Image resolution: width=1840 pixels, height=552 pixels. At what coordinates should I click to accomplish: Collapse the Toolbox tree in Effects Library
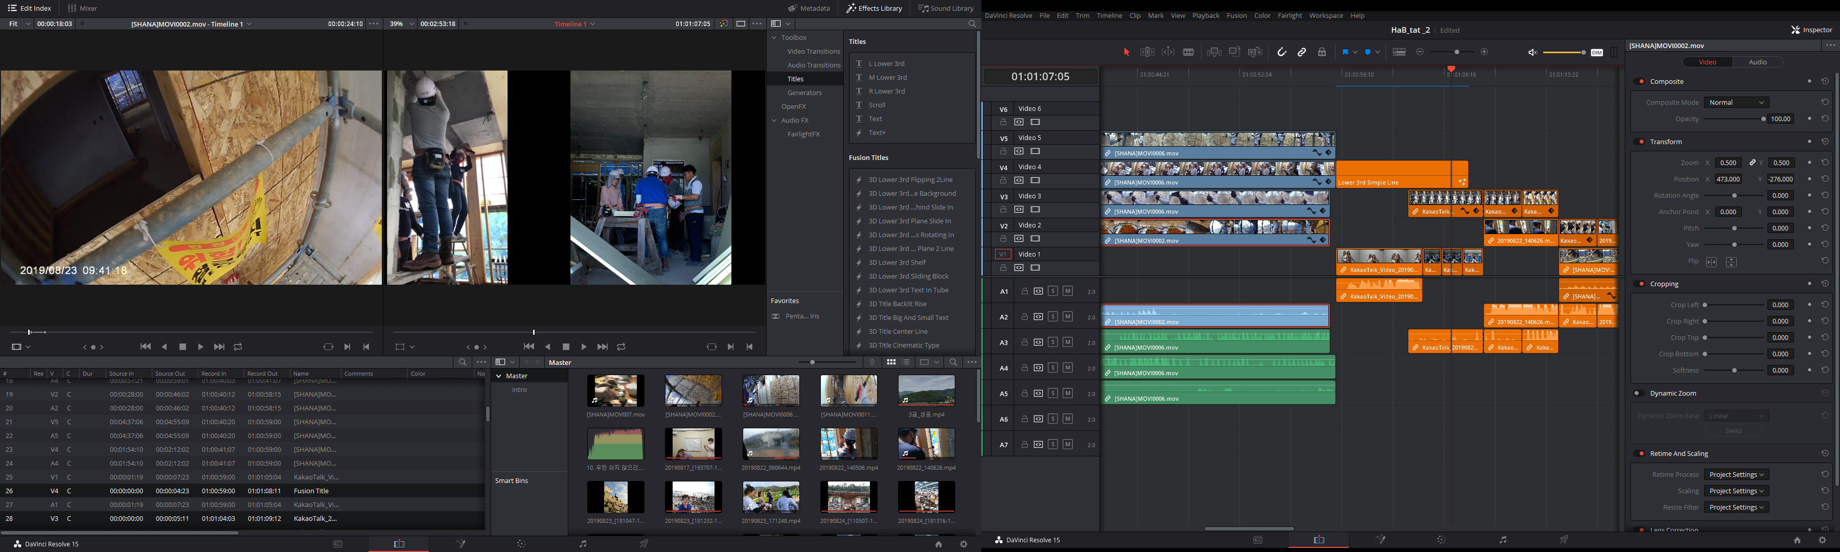(774, 37)
